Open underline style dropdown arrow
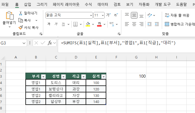The height and width of the screenshot is (113, 195). point(68,24)
